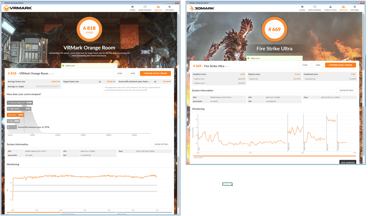Image resolution: width=368 pixels, height=216 pixels.
Task: Open the Benchmarks gauge icon in VRMark
Action: [145, 7]
